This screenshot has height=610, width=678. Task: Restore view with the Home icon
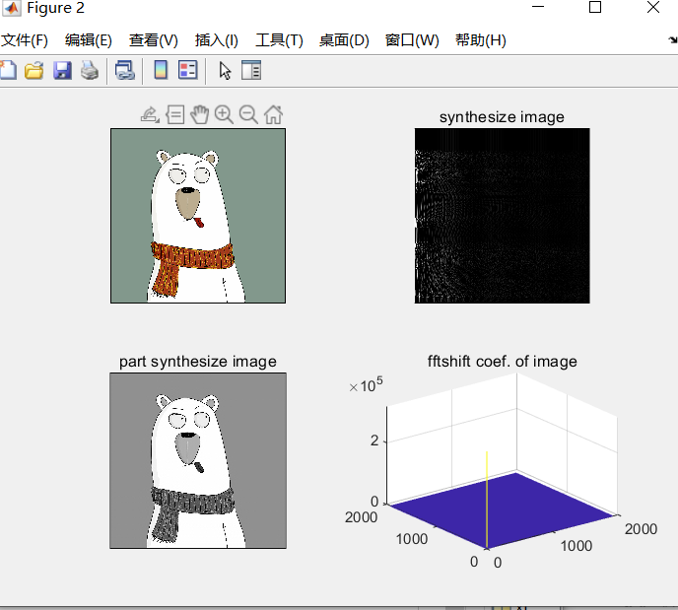(273, 114)
